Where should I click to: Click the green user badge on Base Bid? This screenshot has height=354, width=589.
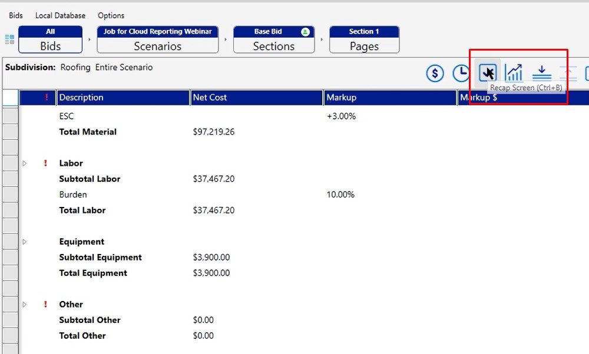pos(305,32)
